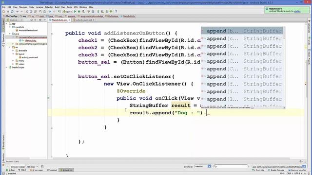Viewport: 312px width, 175px height.
Task: Collapse the drawable folder node
Action: tap(13, 51)
